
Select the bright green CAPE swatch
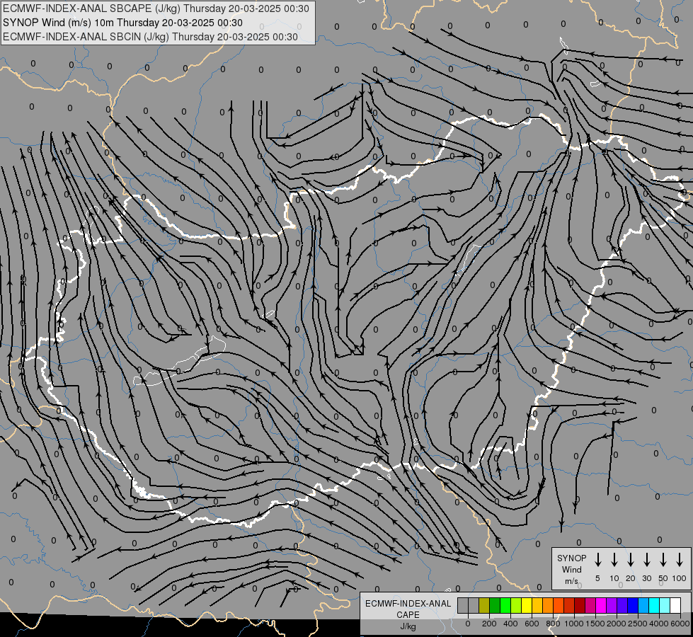tap(505, 605)
